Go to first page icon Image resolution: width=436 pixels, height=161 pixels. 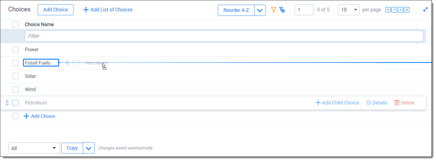(x=388, y=10)
